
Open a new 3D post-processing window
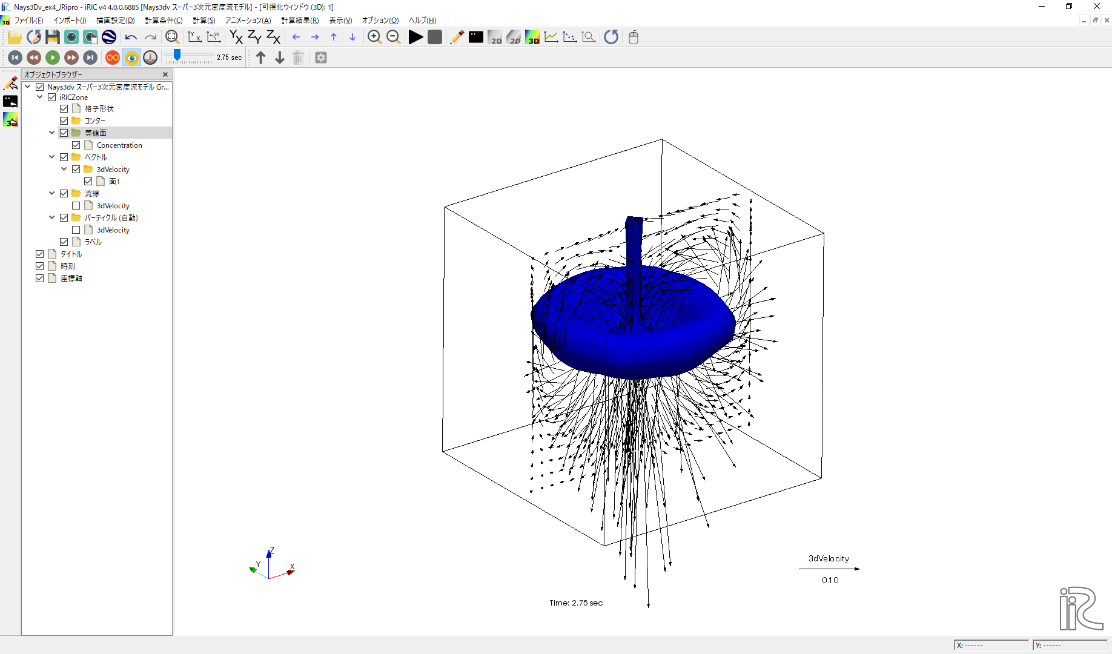pos(532,38)
